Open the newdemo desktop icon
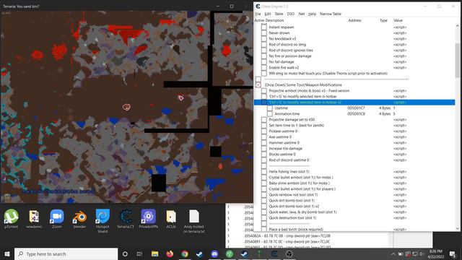 (x=34, y=219)
